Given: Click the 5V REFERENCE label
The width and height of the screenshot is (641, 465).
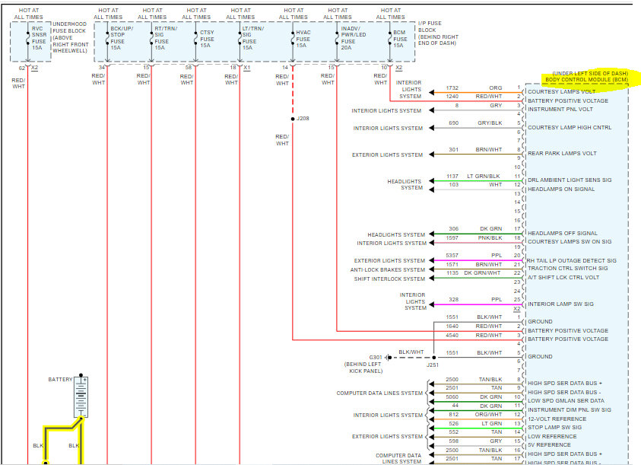Looking at the screenshot, I should [x=549, y=445].
